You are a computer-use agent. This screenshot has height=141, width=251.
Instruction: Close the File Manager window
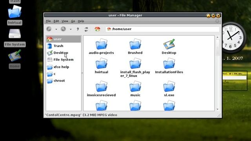218,16
